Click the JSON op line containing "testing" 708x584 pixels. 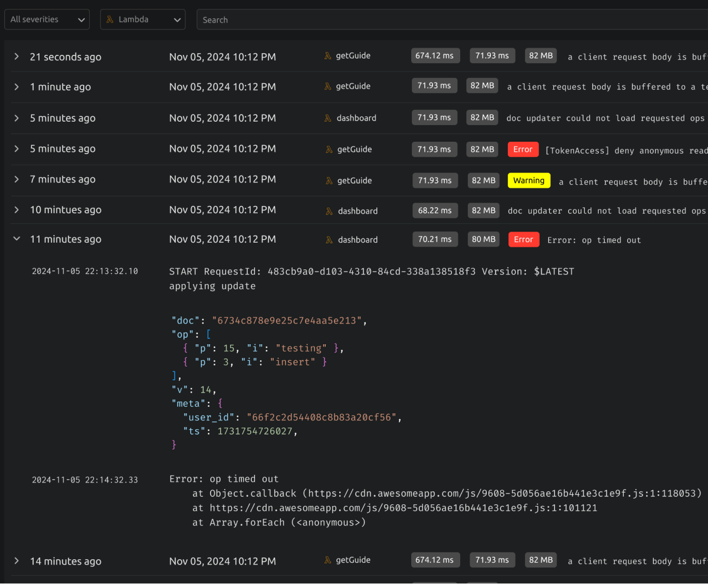coord(263,348)
